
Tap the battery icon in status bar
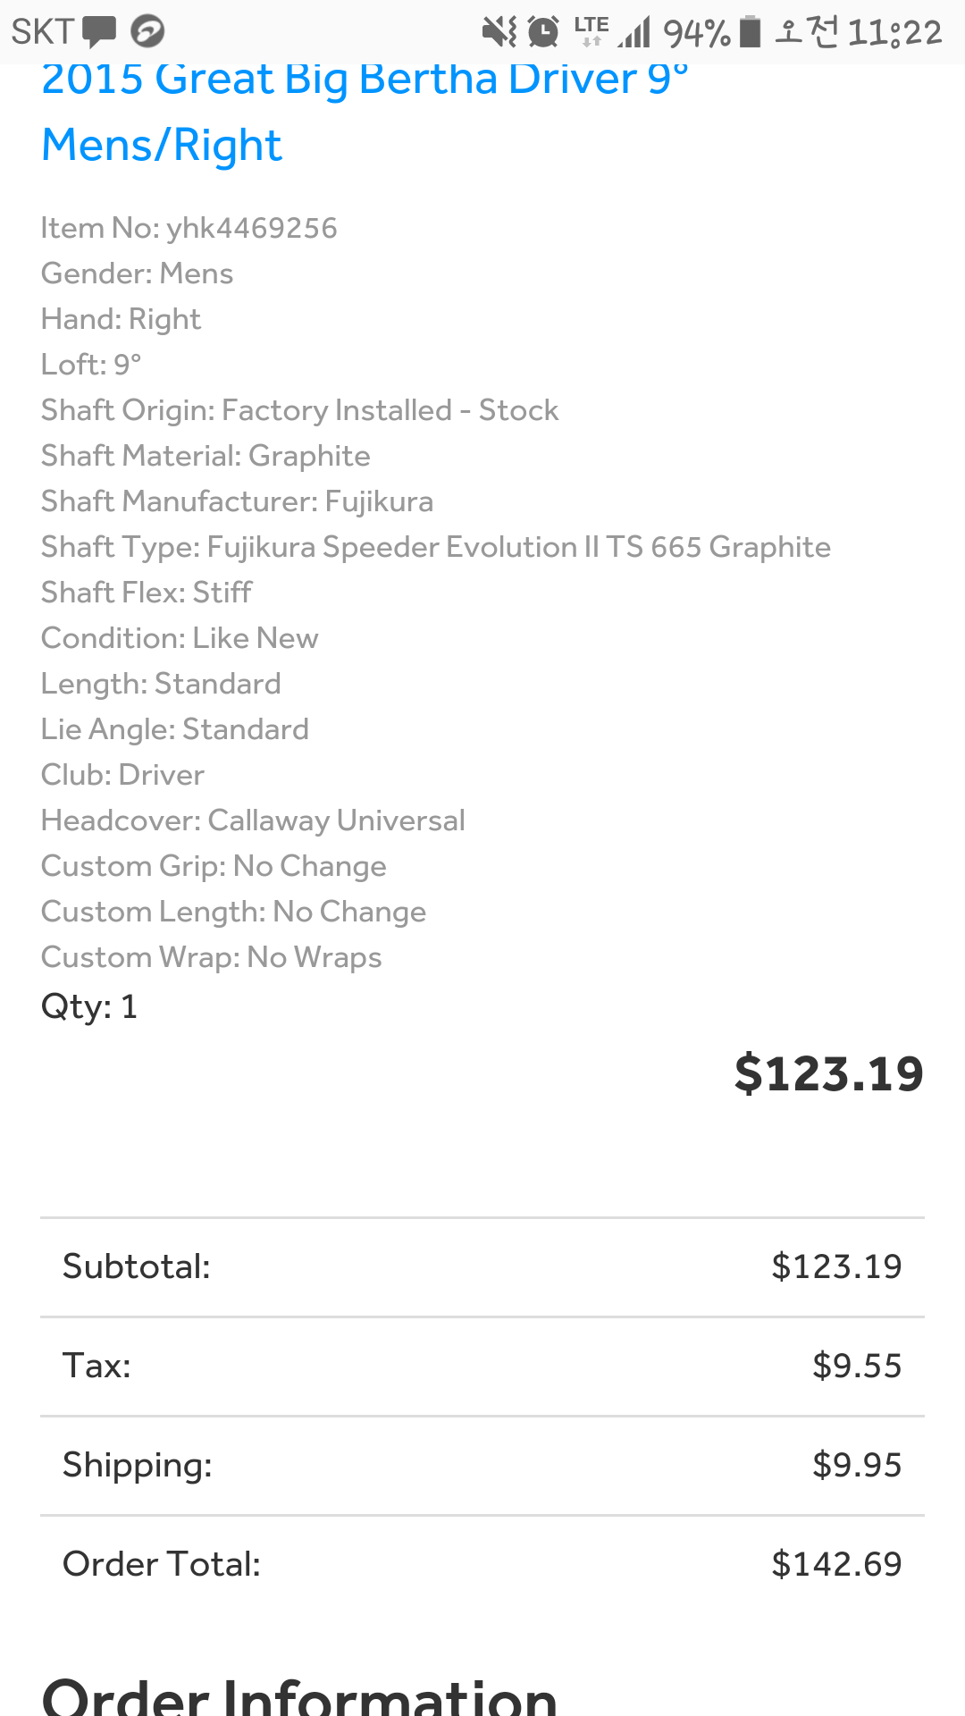point(750,32)
